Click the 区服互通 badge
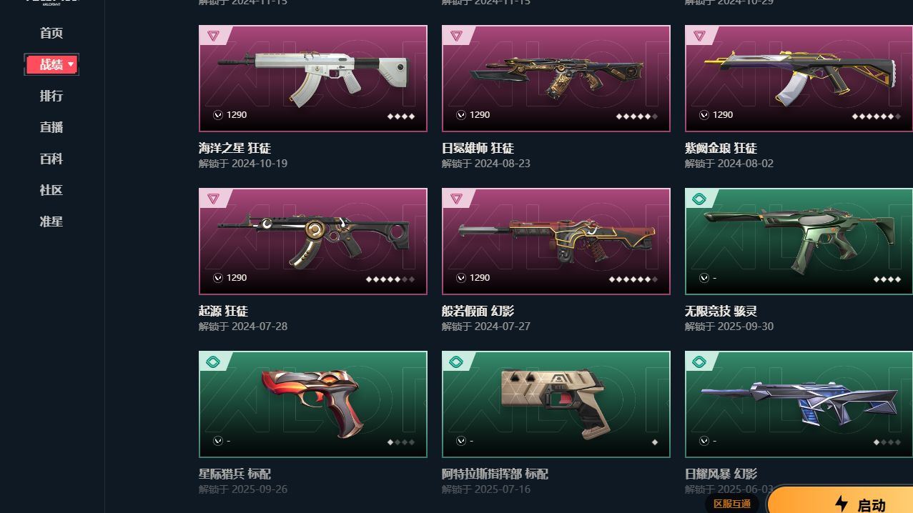 [733, 504]
